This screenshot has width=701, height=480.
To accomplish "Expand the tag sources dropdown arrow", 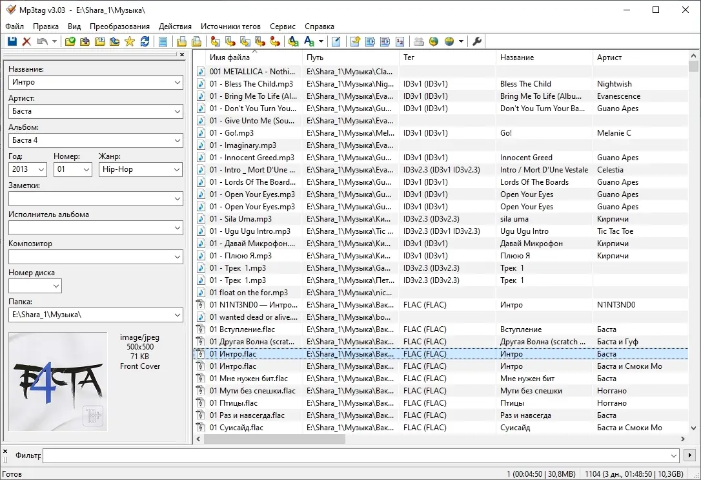I will [461, 41].
